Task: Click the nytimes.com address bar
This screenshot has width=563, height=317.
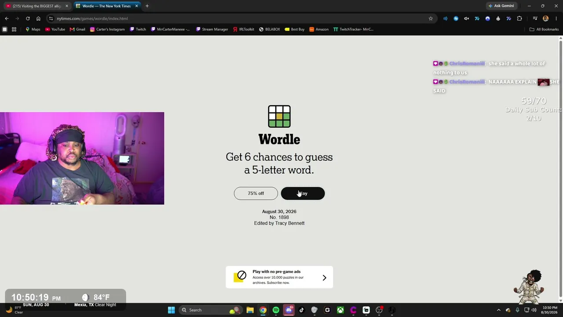Action: (x=241, y=18)
